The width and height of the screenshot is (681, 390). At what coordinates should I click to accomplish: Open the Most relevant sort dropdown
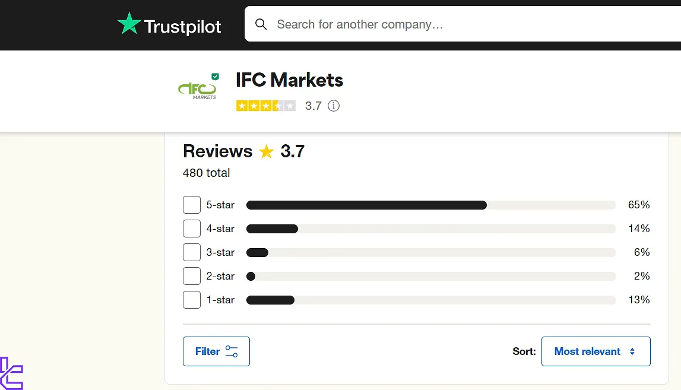pos(596,351)
